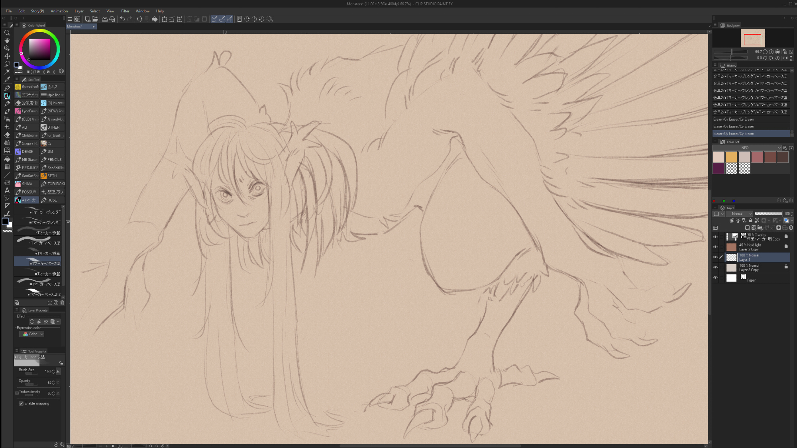Select the Eraser tool
797x448 pixels.
[x=7, y=135]
